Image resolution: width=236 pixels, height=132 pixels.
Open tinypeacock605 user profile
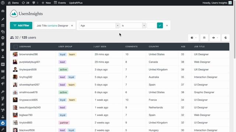click(x=28, y=100)
